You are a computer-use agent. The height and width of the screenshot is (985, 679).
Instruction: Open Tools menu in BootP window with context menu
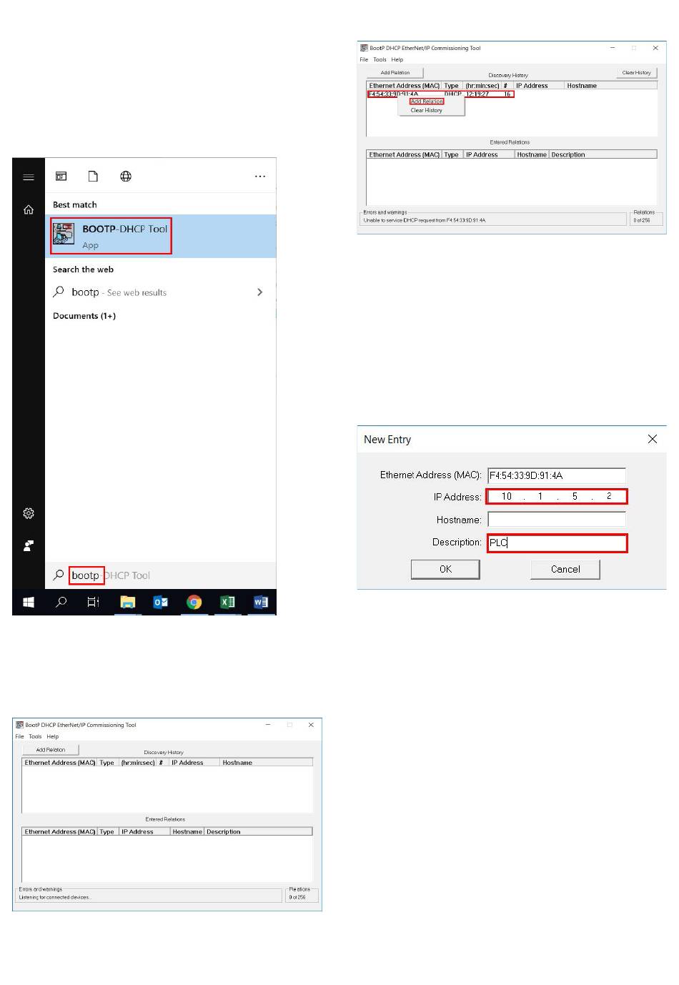tap(380, 60)
